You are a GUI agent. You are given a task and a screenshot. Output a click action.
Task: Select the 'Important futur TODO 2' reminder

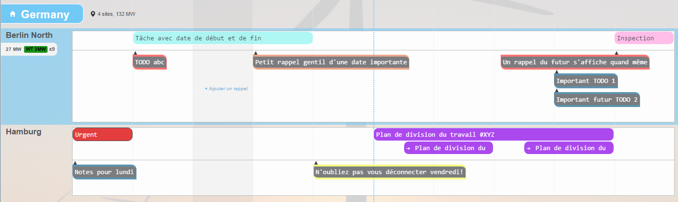pos(596,100)
